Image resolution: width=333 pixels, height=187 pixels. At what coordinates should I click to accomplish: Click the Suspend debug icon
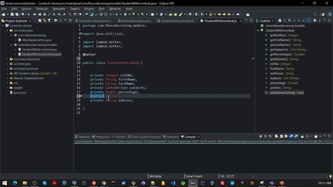[40, 15]
